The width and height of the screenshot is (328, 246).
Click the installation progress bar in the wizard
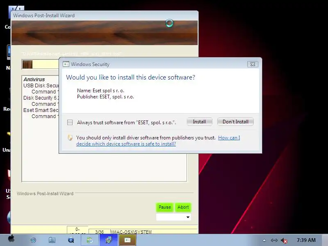click(x=40, y=64)
